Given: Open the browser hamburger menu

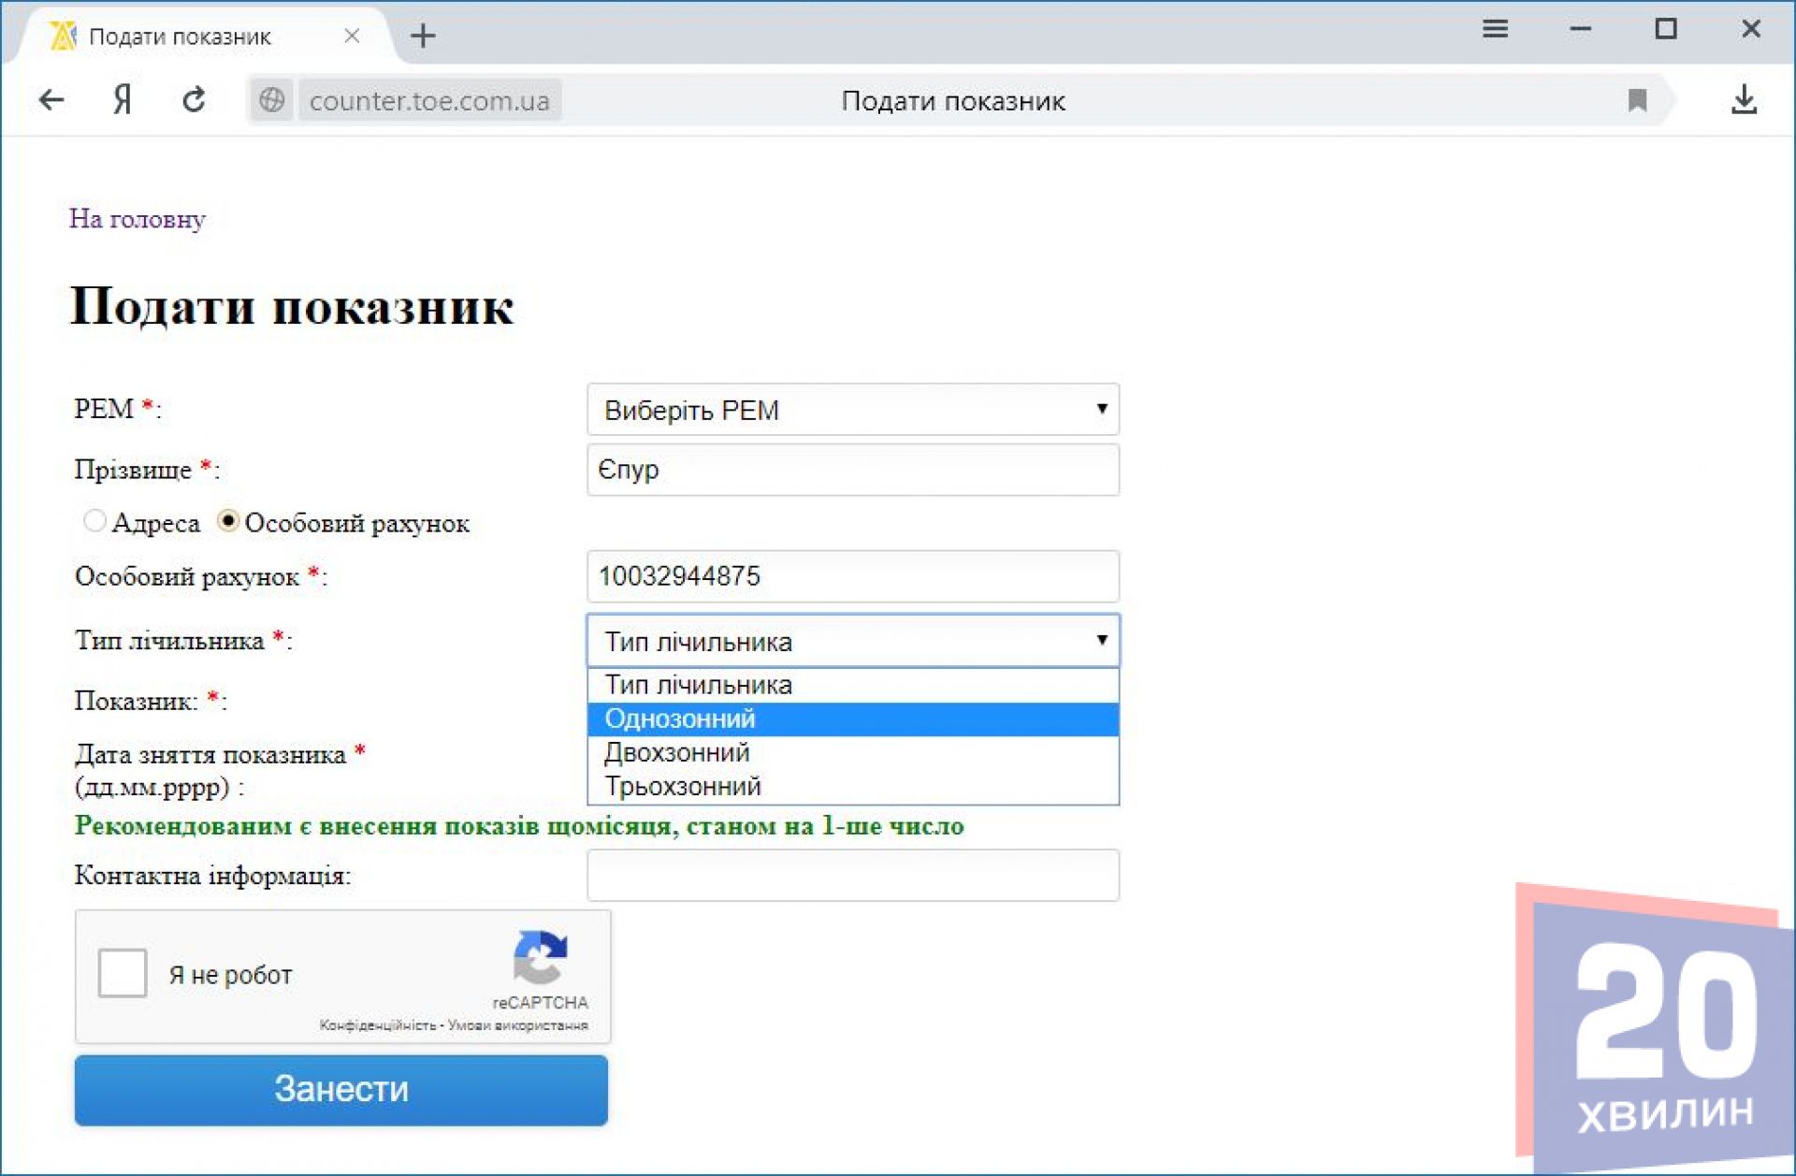Looking at the screenshot, I should (x=1495, y=30).
